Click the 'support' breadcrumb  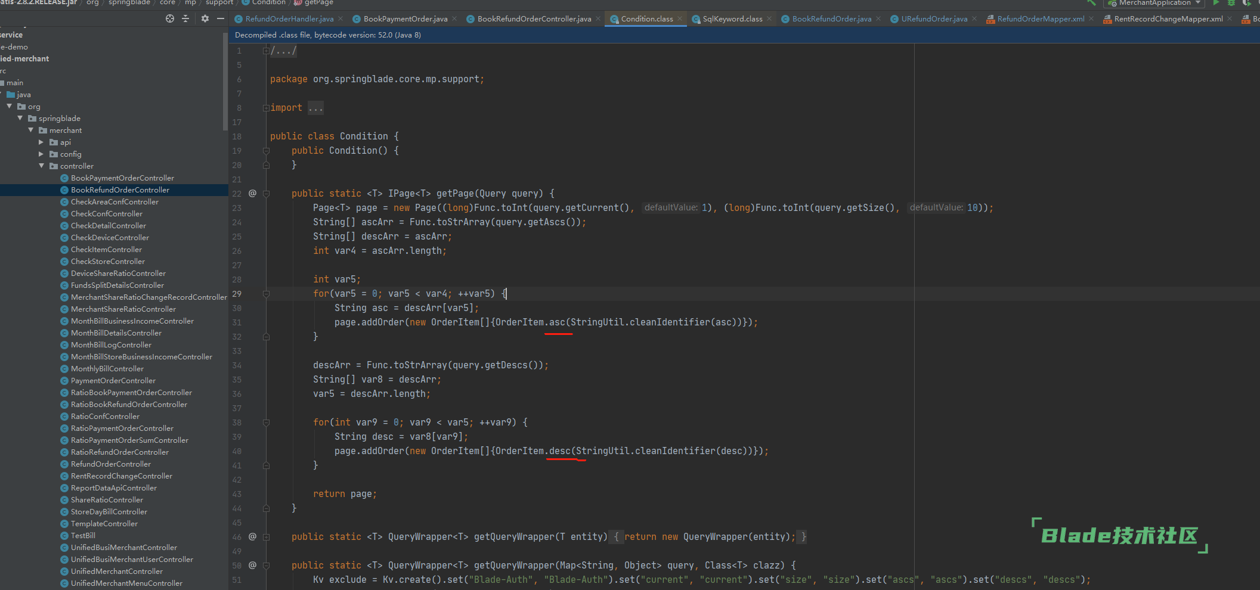(x=219, y=3)
